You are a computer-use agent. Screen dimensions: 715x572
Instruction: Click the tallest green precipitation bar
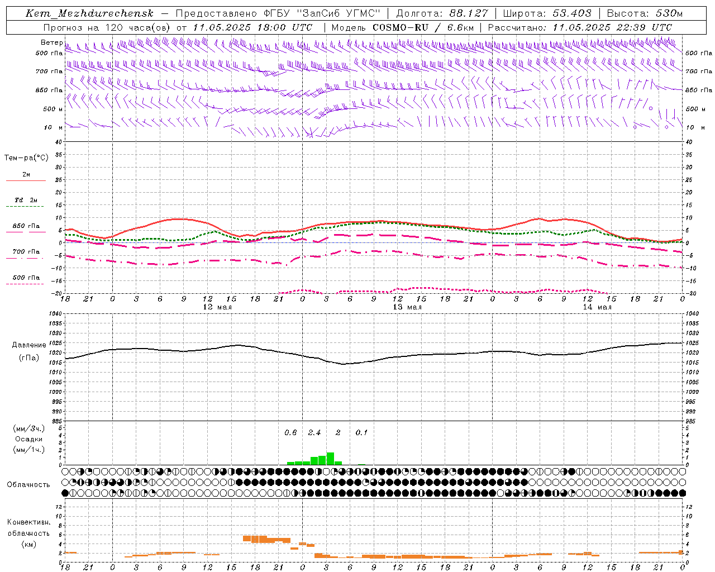(330, 459)
